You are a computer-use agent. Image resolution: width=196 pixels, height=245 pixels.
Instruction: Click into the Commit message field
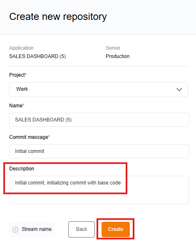[x=99, y=151]
